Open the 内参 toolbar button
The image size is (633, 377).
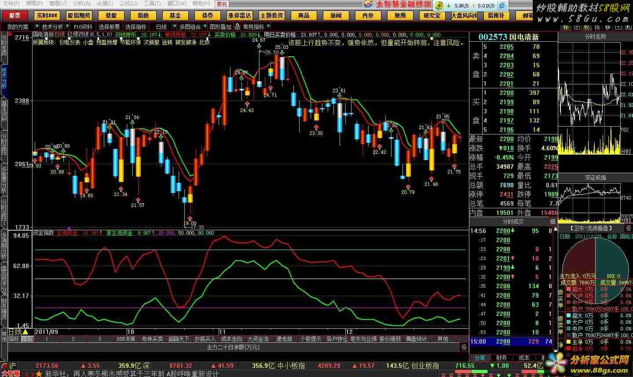(x=368, y=15)
